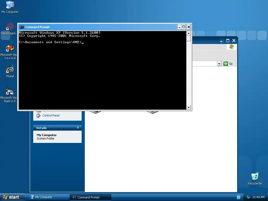Open address bar dropdown in My Computer window
Screen dimensions: 268x201
click(219, 64)
